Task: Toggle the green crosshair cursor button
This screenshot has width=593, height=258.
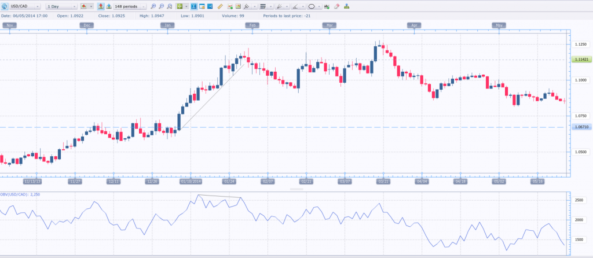Action: [x=180, y=6]
